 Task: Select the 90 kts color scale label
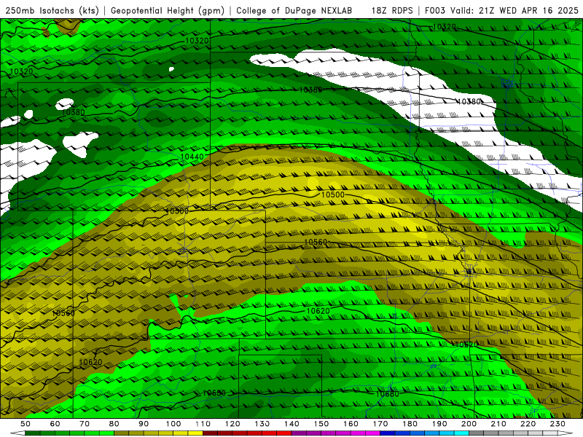click(x=144, y=424)
